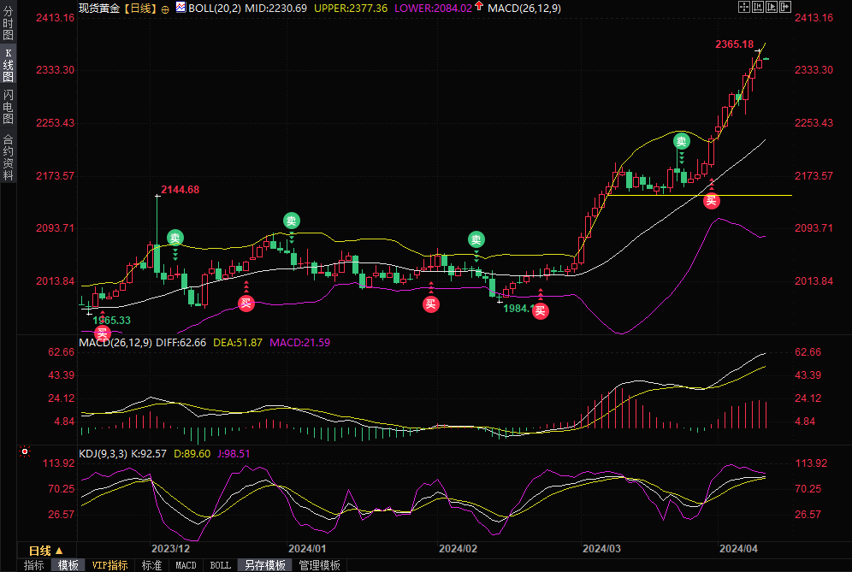
Task: Toggle the 模板 mode in the bottom bar
Action: pyautogui.click(x=68, y=565)
